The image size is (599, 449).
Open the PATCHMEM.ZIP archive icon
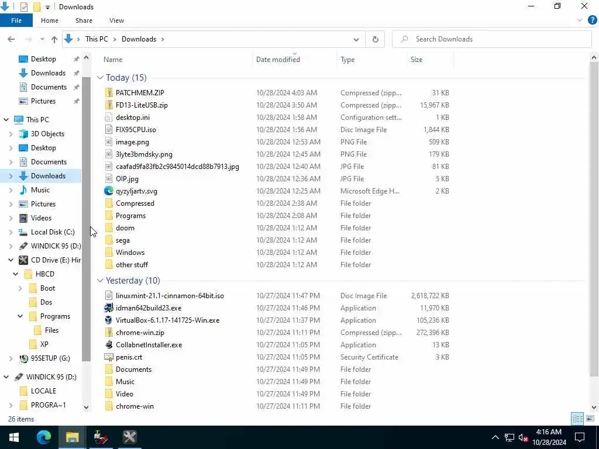point(109,93)
